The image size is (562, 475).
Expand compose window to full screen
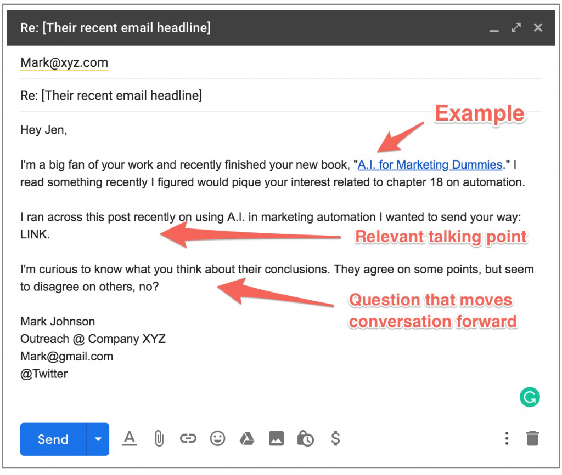[x=516, y=27]
